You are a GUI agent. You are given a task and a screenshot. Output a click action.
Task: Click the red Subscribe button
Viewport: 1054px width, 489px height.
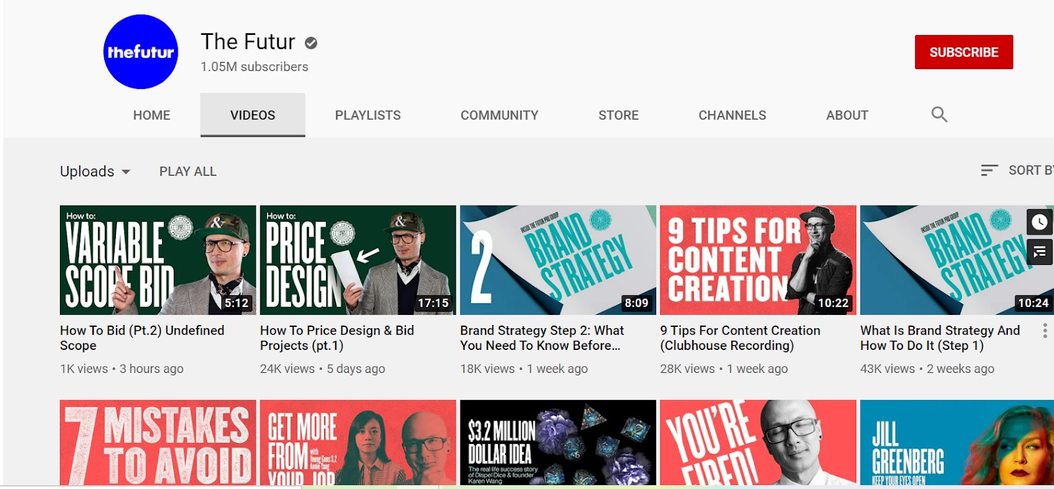point(964,52)
